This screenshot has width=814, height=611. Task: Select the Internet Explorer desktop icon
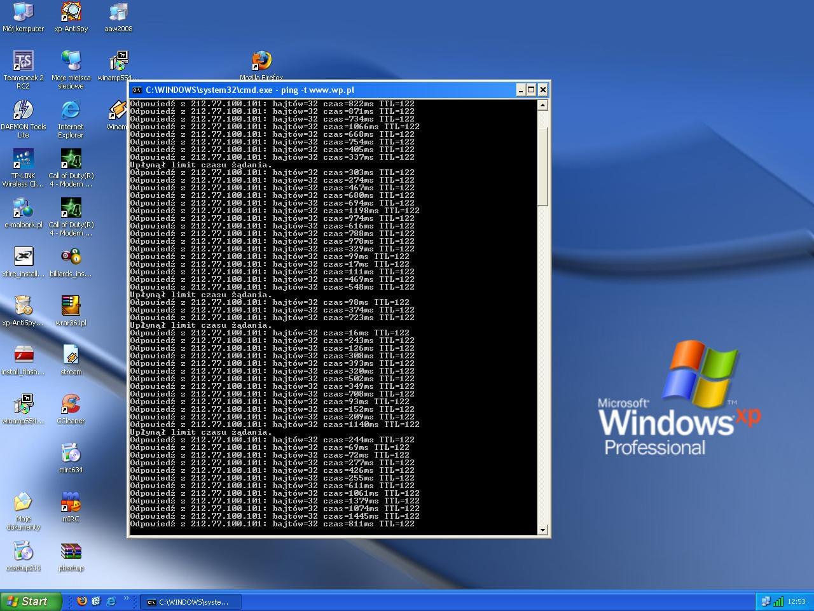point(71,119)
